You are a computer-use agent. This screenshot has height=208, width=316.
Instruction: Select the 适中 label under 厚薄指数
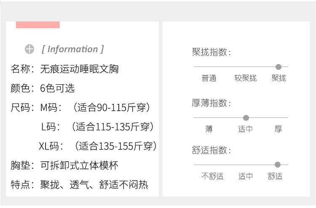(245, 129)
